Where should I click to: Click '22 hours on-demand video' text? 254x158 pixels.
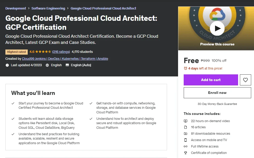(x=210, y=121)
